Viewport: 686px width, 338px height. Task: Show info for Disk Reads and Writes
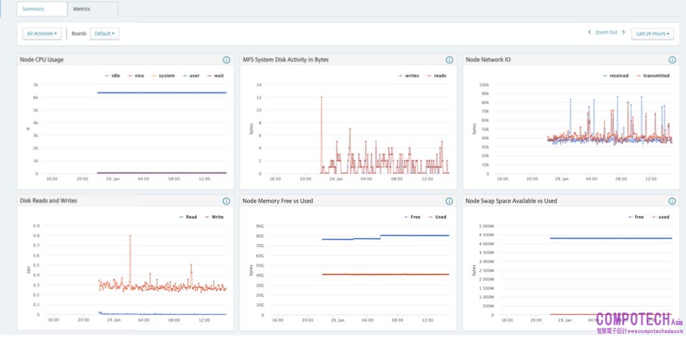226,201
